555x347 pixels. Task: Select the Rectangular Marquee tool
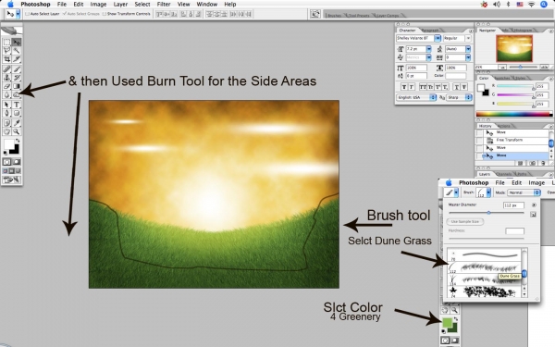pyautogui.click(x=6, y=43)
